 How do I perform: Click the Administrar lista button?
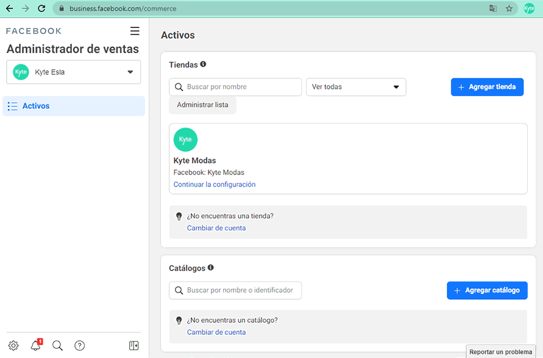[202, 105]
